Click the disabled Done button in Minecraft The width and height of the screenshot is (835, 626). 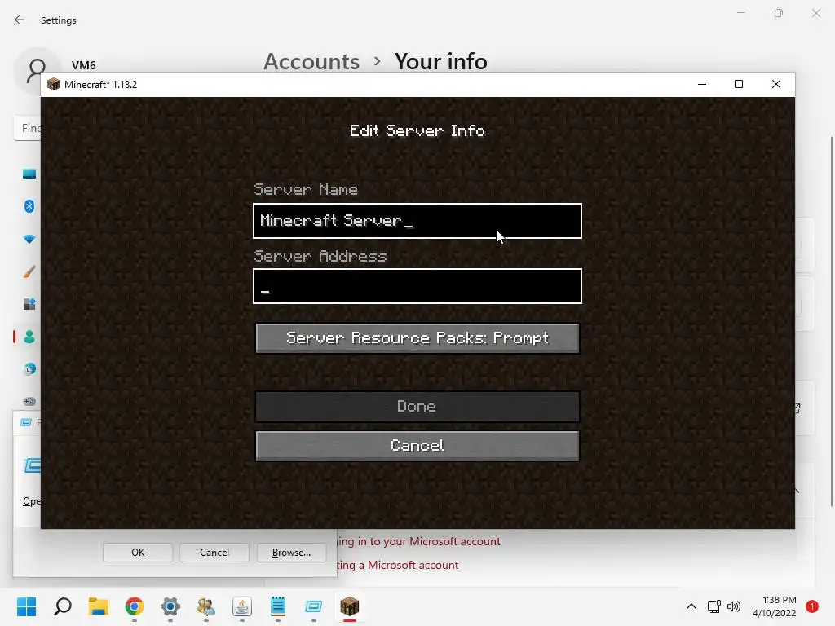(417, 407)
